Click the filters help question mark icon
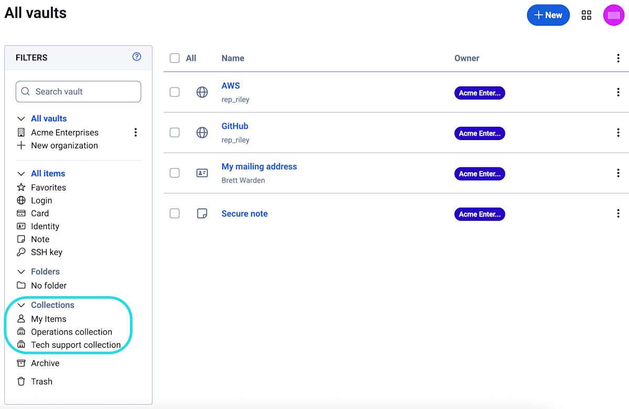 click(137, 57)
